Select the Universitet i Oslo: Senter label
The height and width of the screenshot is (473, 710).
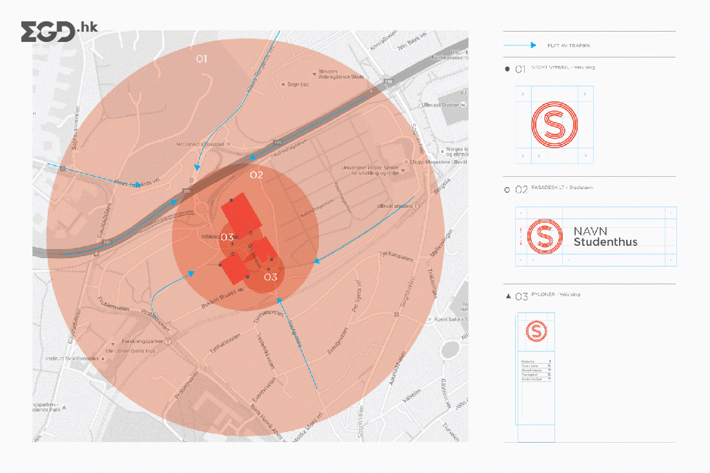[x=370, y=170]
